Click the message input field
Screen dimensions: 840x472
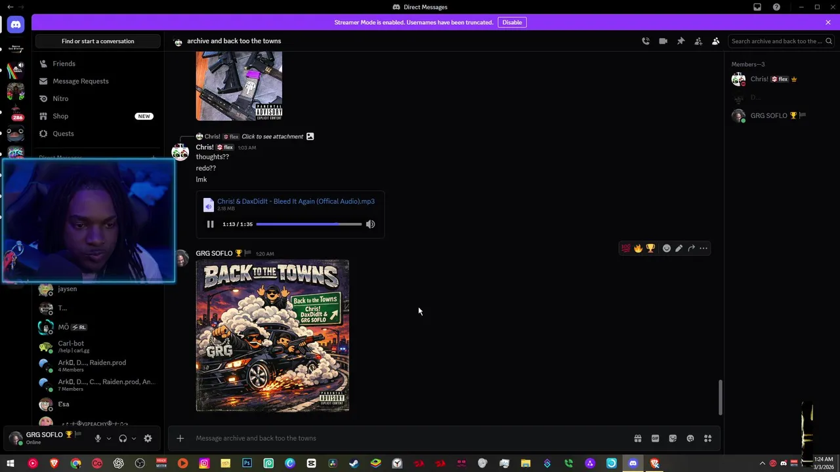(x=410, y=439)
